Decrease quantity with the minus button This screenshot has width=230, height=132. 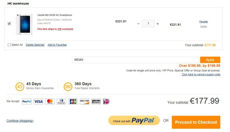click(x=139, y=24)
